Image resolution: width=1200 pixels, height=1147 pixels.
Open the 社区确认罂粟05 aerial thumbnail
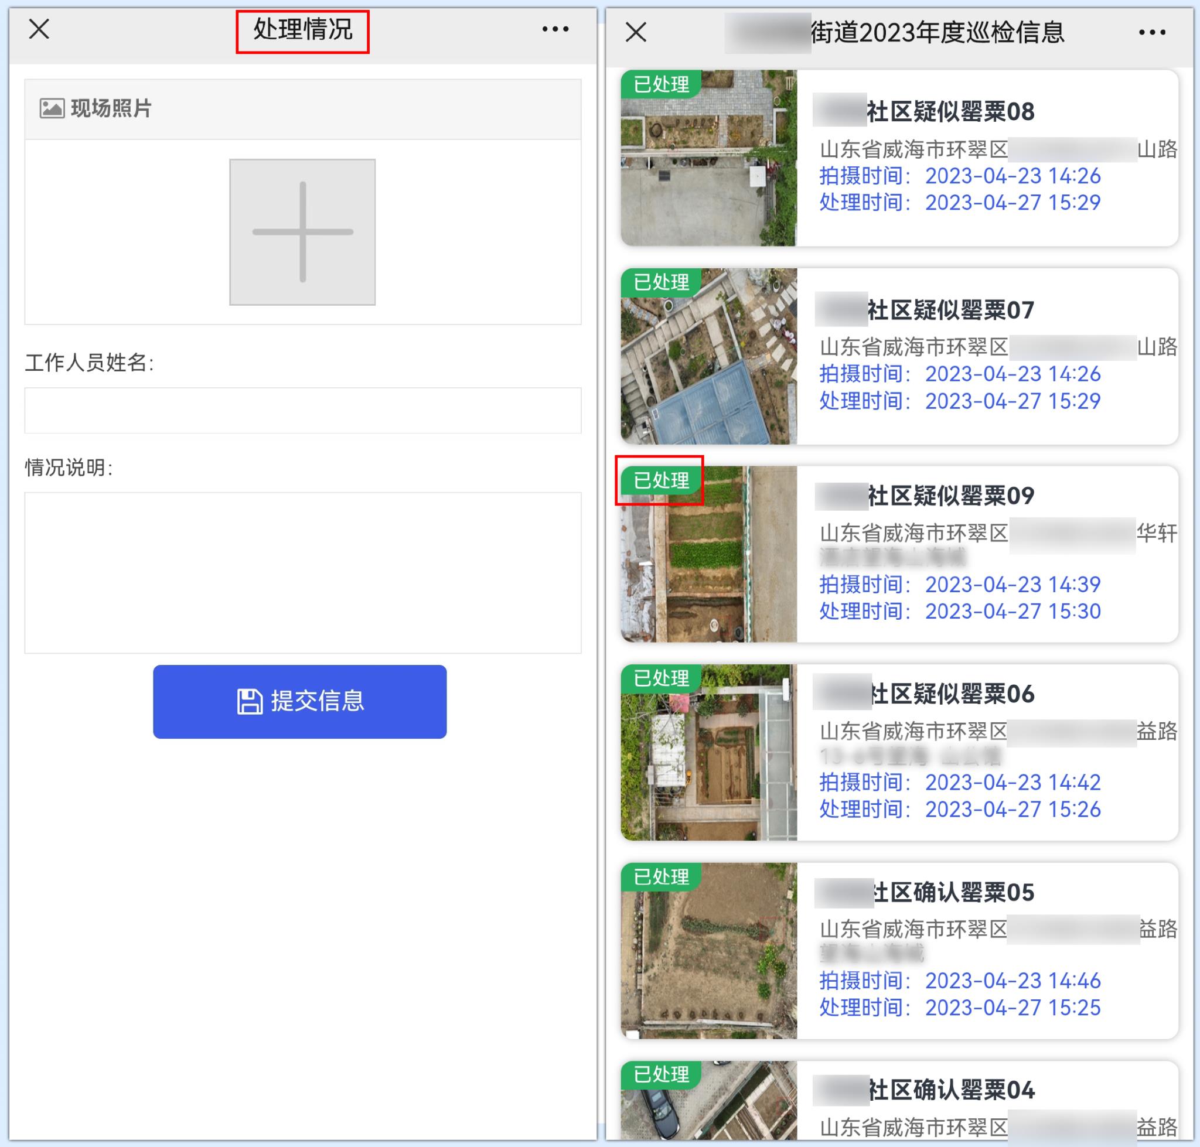coord(709,950)
